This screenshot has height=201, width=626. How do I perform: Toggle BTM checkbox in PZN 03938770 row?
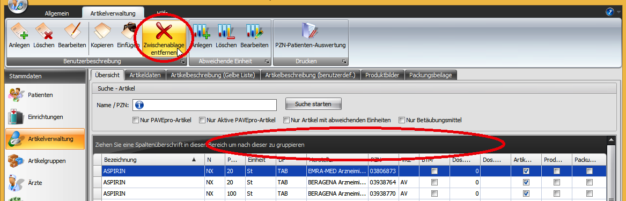[434, 193]
